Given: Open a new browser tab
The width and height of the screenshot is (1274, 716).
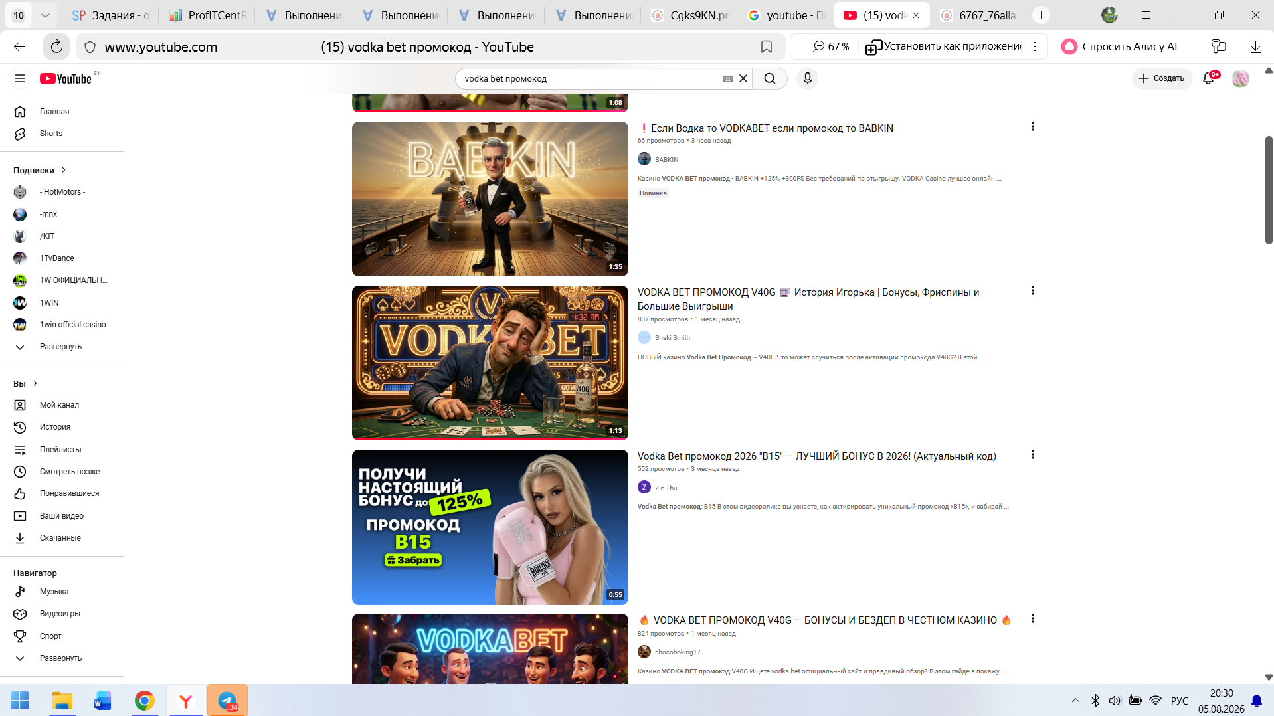Looking at the screenshot, I should coord(1041,15).
